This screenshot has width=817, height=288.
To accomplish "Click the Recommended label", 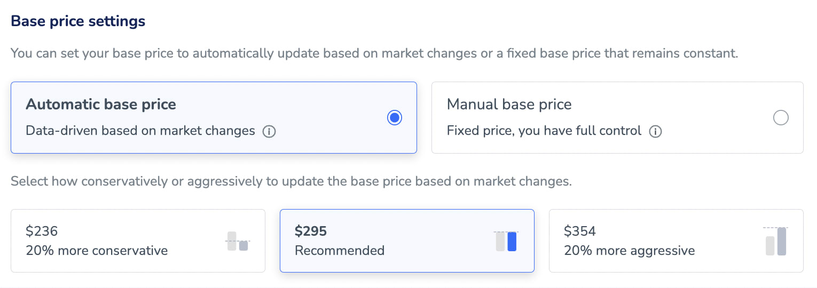I will (x=340, y=250).
